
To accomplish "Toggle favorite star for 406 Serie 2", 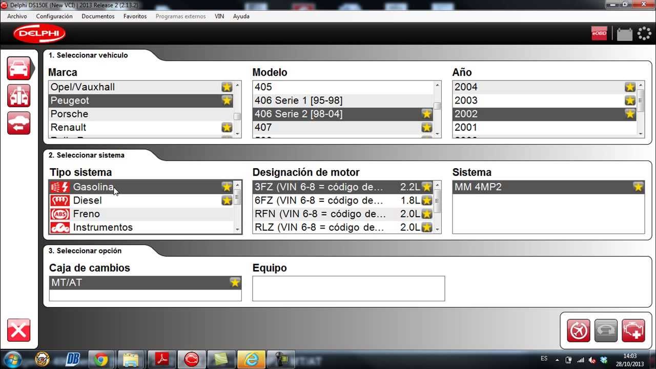I will [426, 114].
